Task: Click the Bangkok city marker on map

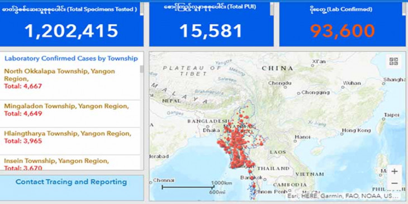Action: (x=264, y=179)
